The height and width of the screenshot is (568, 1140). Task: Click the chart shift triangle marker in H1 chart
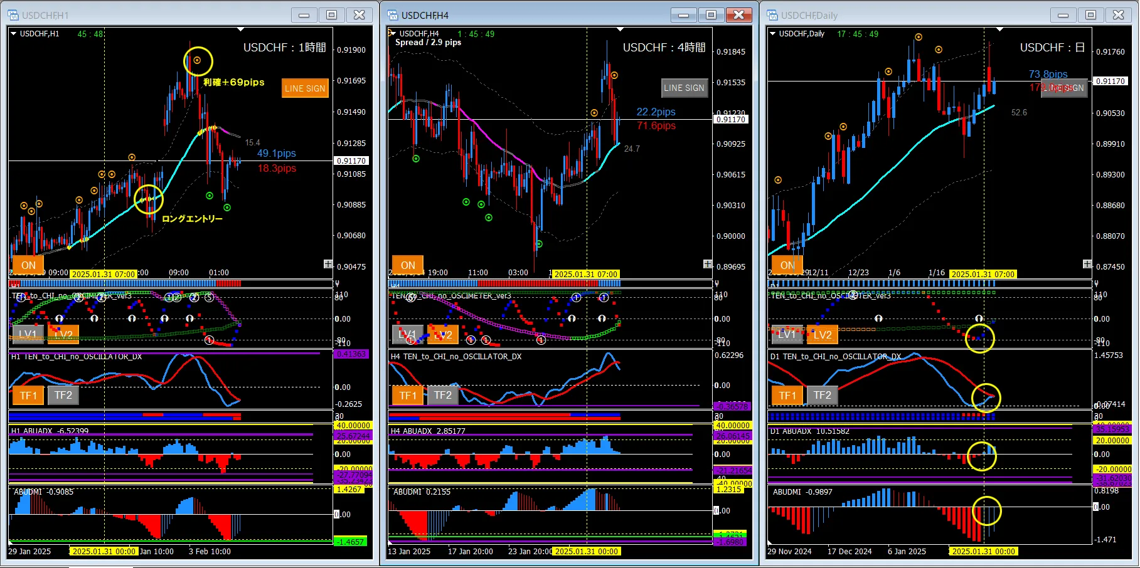(241, 29)
